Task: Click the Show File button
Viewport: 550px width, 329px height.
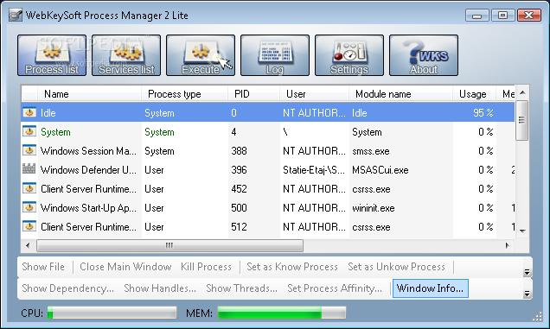Action: (43, 267)
